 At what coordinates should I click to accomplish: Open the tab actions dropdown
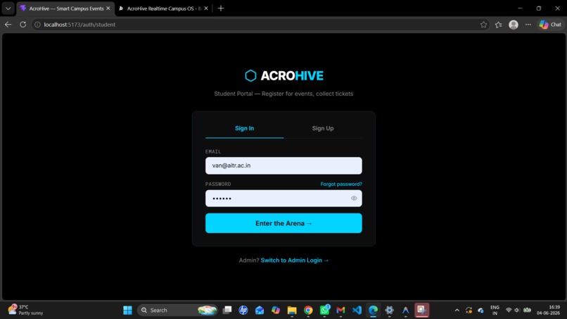tap(8, 8)
